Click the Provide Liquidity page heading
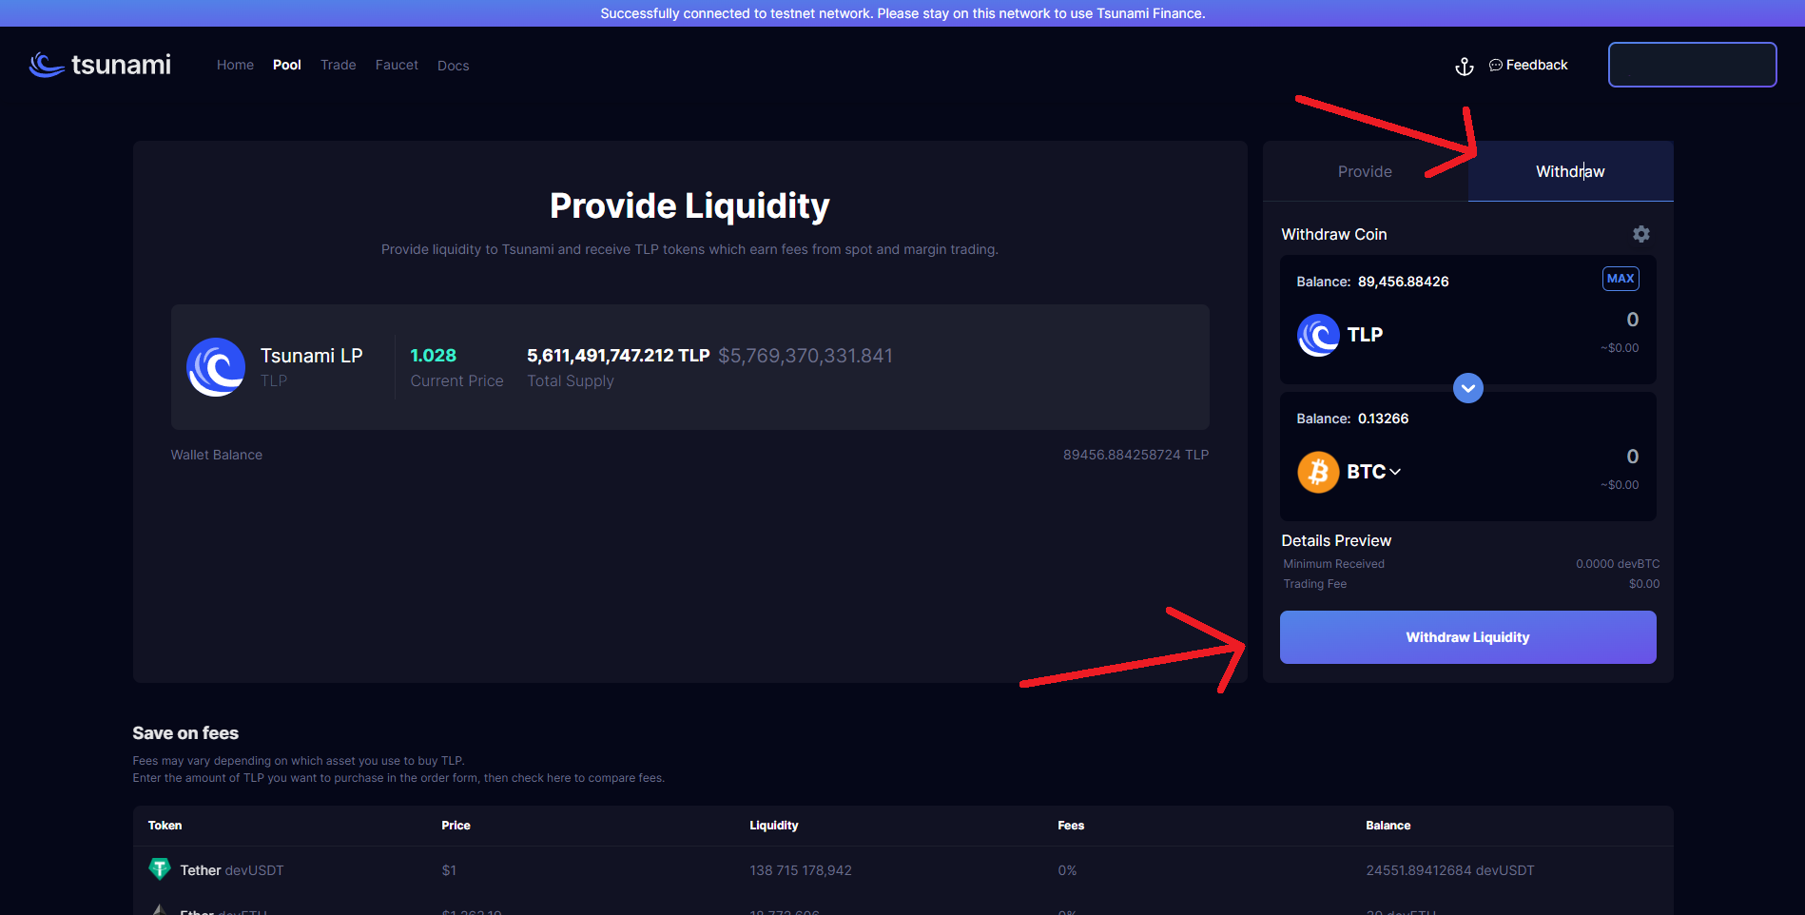1805x915 pixels. (690, 206)
